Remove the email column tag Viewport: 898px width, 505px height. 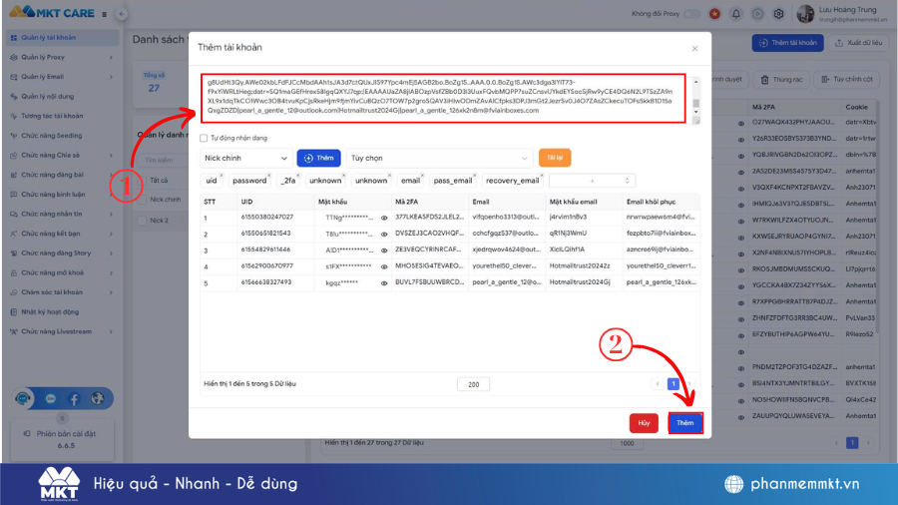click(423, 176)
